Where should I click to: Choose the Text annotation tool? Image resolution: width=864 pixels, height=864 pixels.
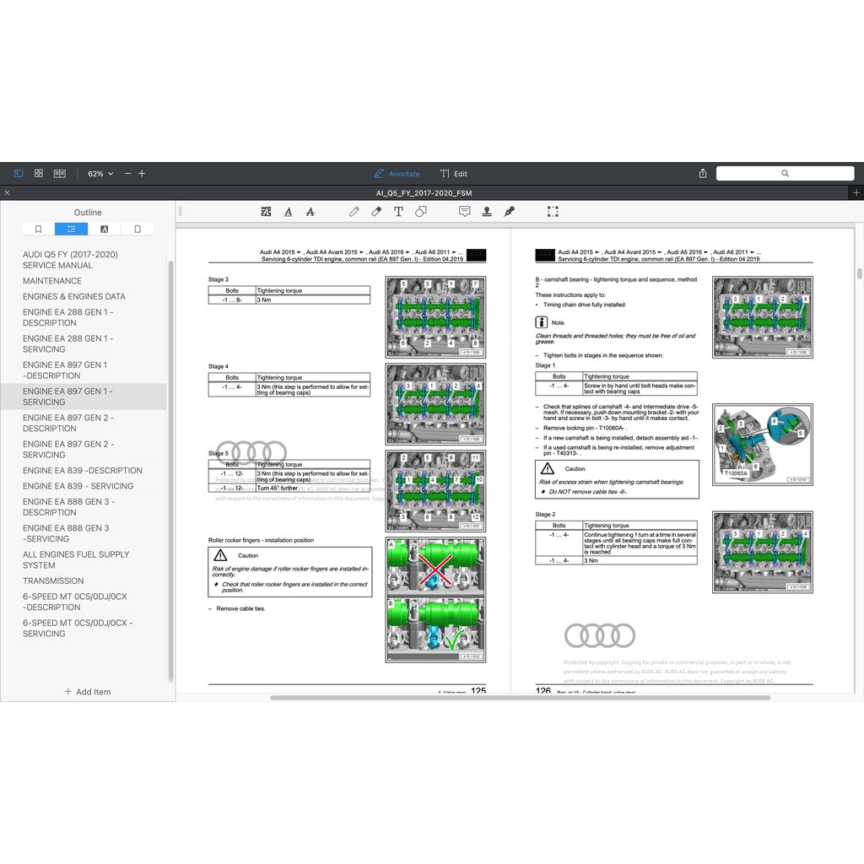[398, 212]
